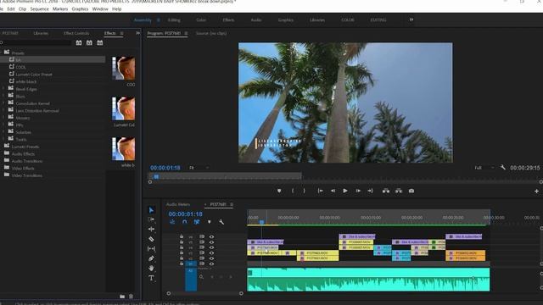Select the Track Select Forward tool

click(x=151, y=219)
